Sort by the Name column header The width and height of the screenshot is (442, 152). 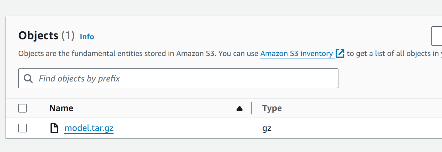click(61, 108)
